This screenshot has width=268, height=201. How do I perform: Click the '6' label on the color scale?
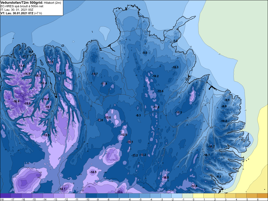pos(257,199)
